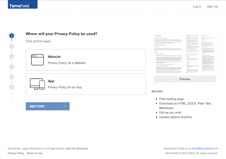The image size is (226, 159).
Task: Click the arrow on Next Step button
Action: click(x=64, y=106)
